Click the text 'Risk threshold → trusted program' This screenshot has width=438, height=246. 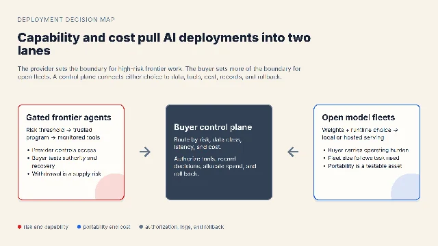pyautogui.click(x=63, y=134)
